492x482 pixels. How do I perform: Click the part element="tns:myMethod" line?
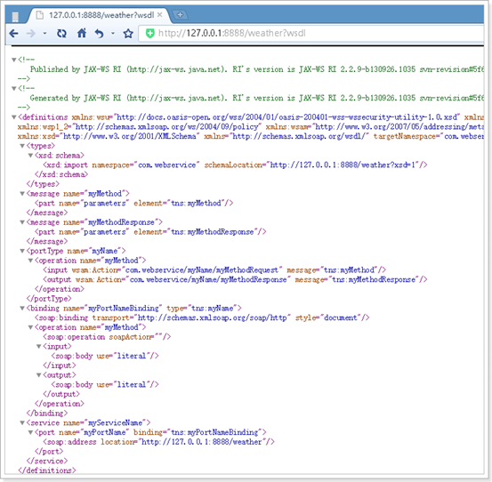coord(134,204)
